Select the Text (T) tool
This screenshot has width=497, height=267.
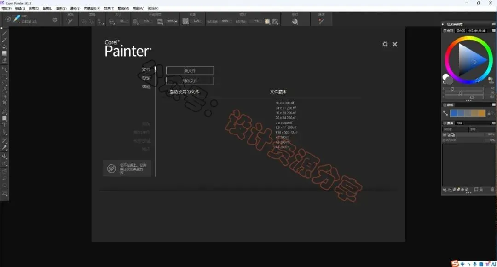click(x=5, y=125)
